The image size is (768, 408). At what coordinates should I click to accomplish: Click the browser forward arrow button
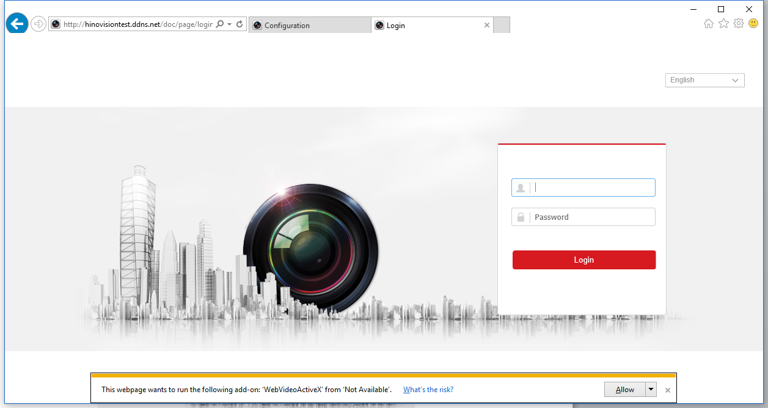click(38, 24)
